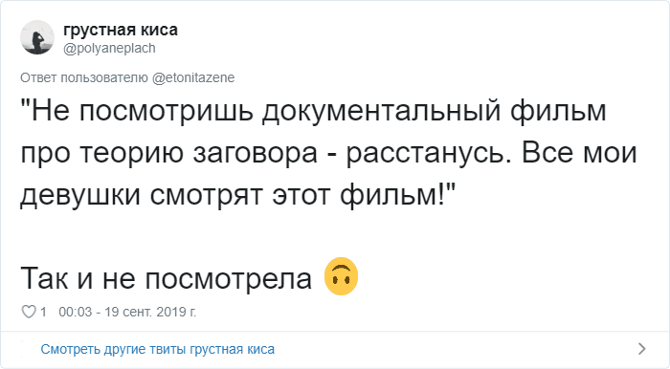Open the @polyaneplach handle link

coord(109,48)
